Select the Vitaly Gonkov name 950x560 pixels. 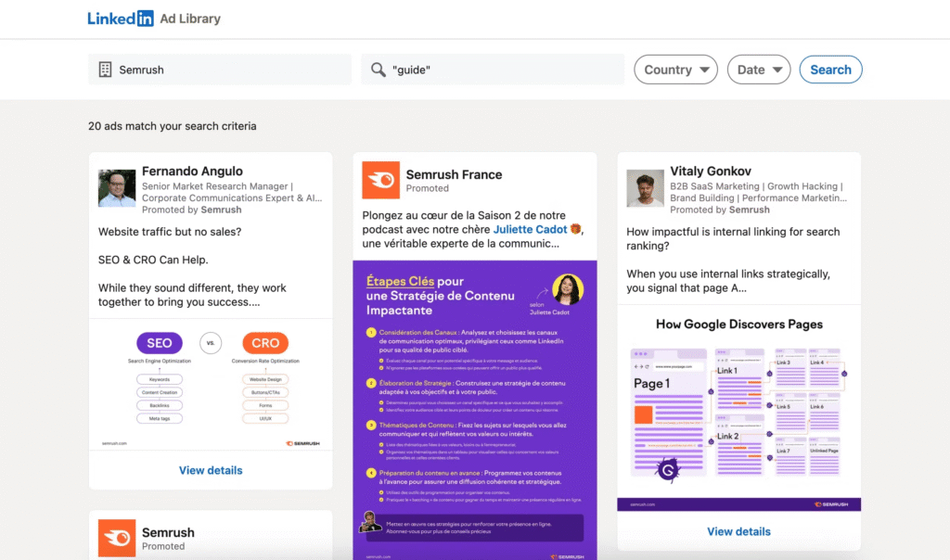coord(711,172)
